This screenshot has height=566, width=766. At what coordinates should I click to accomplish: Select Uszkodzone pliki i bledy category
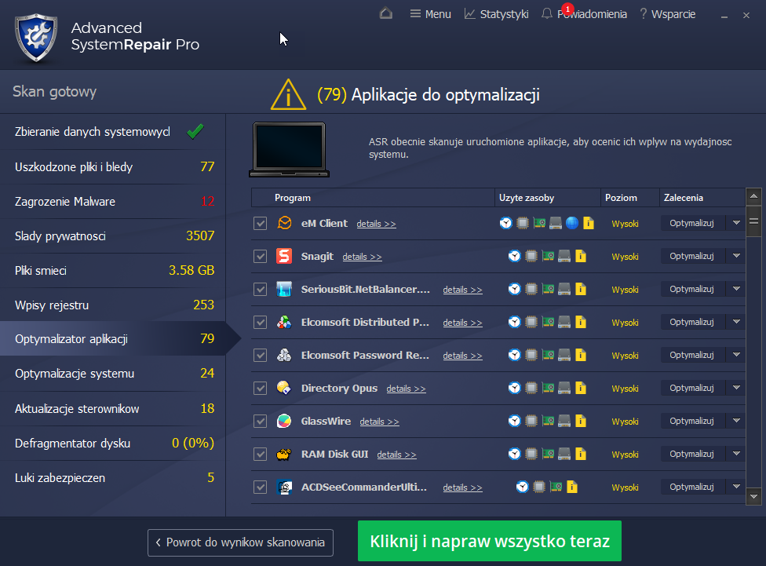(113, 167)
